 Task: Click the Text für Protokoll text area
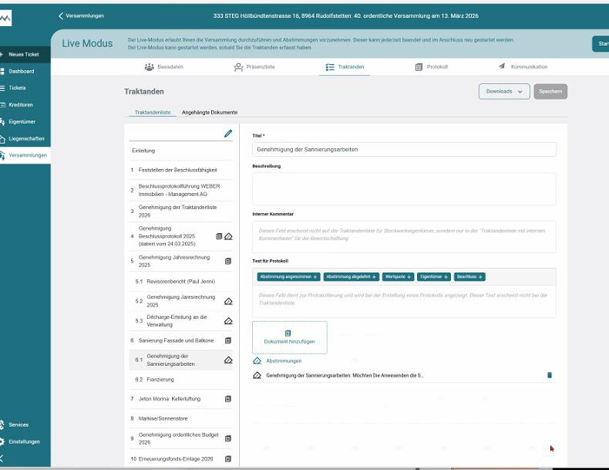click(404, 301)
